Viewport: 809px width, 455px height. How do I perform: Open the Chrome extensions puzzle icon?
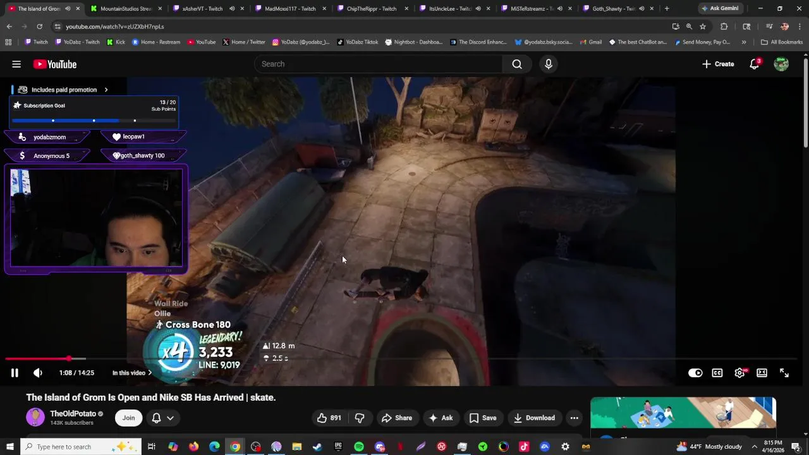tap(724, 27)
